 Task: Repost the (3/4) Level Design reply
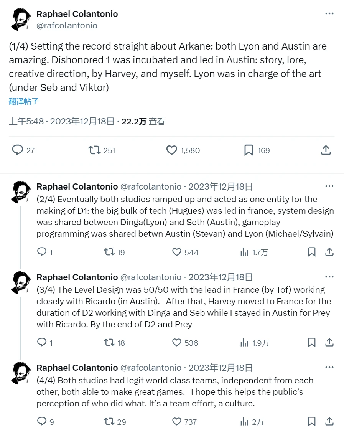pyautogui.click(x=109, y=342)
